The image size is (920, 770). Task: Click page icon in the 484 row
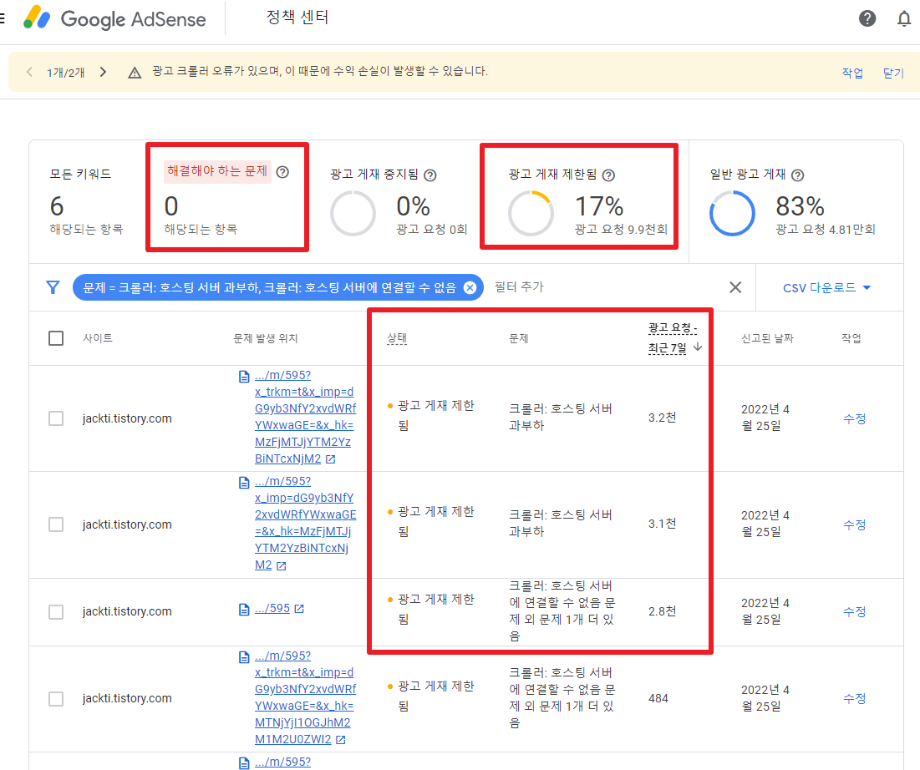coord(244,657)
